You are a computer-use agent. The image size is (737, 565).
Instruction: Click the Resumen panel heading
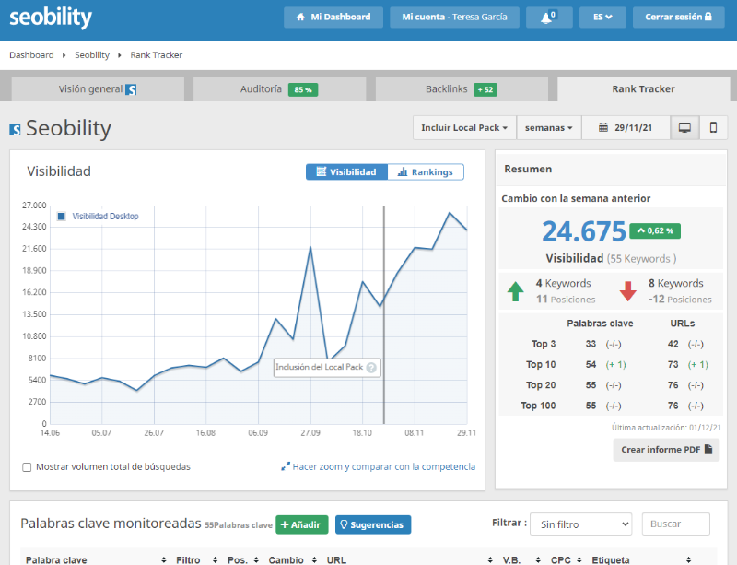pyautogui.click(x=528, y=169)
